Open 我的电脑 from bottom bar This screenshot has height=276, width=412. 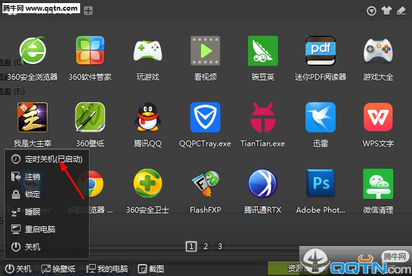click(x=107, y=269)
